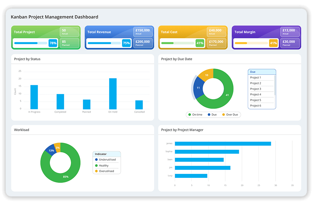The width and height of the screenshot is (313, 205).
Task: Click the green Healthy indicator dot
Action: click(x=96, y=165)
